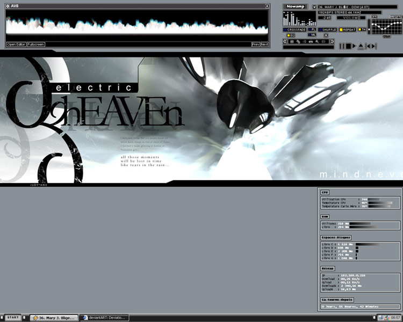Image resolution: width=403 pixels, height=322 pixels.
Task: Switch to deviantART taskbar window
Action: tap(104, 318)
